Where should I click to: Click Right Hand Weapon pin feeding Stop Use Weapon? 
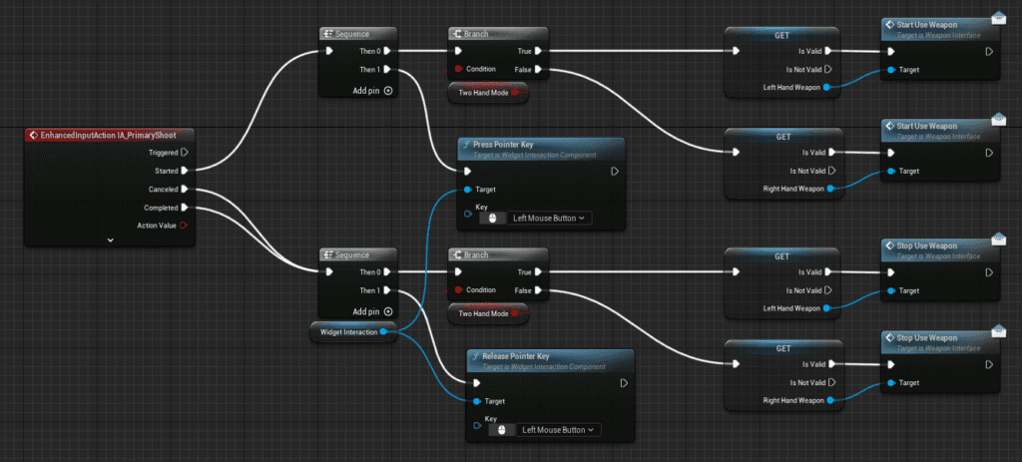[x=830, y=401]
